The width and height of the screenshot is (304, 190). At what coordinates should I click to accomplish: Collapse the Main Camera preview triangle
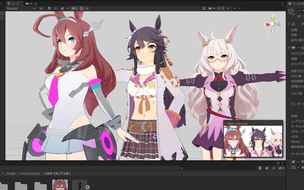click(x=226, y=123)
